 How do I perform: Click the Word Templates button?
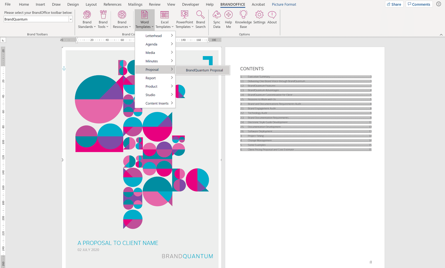(x=145, y=19)
